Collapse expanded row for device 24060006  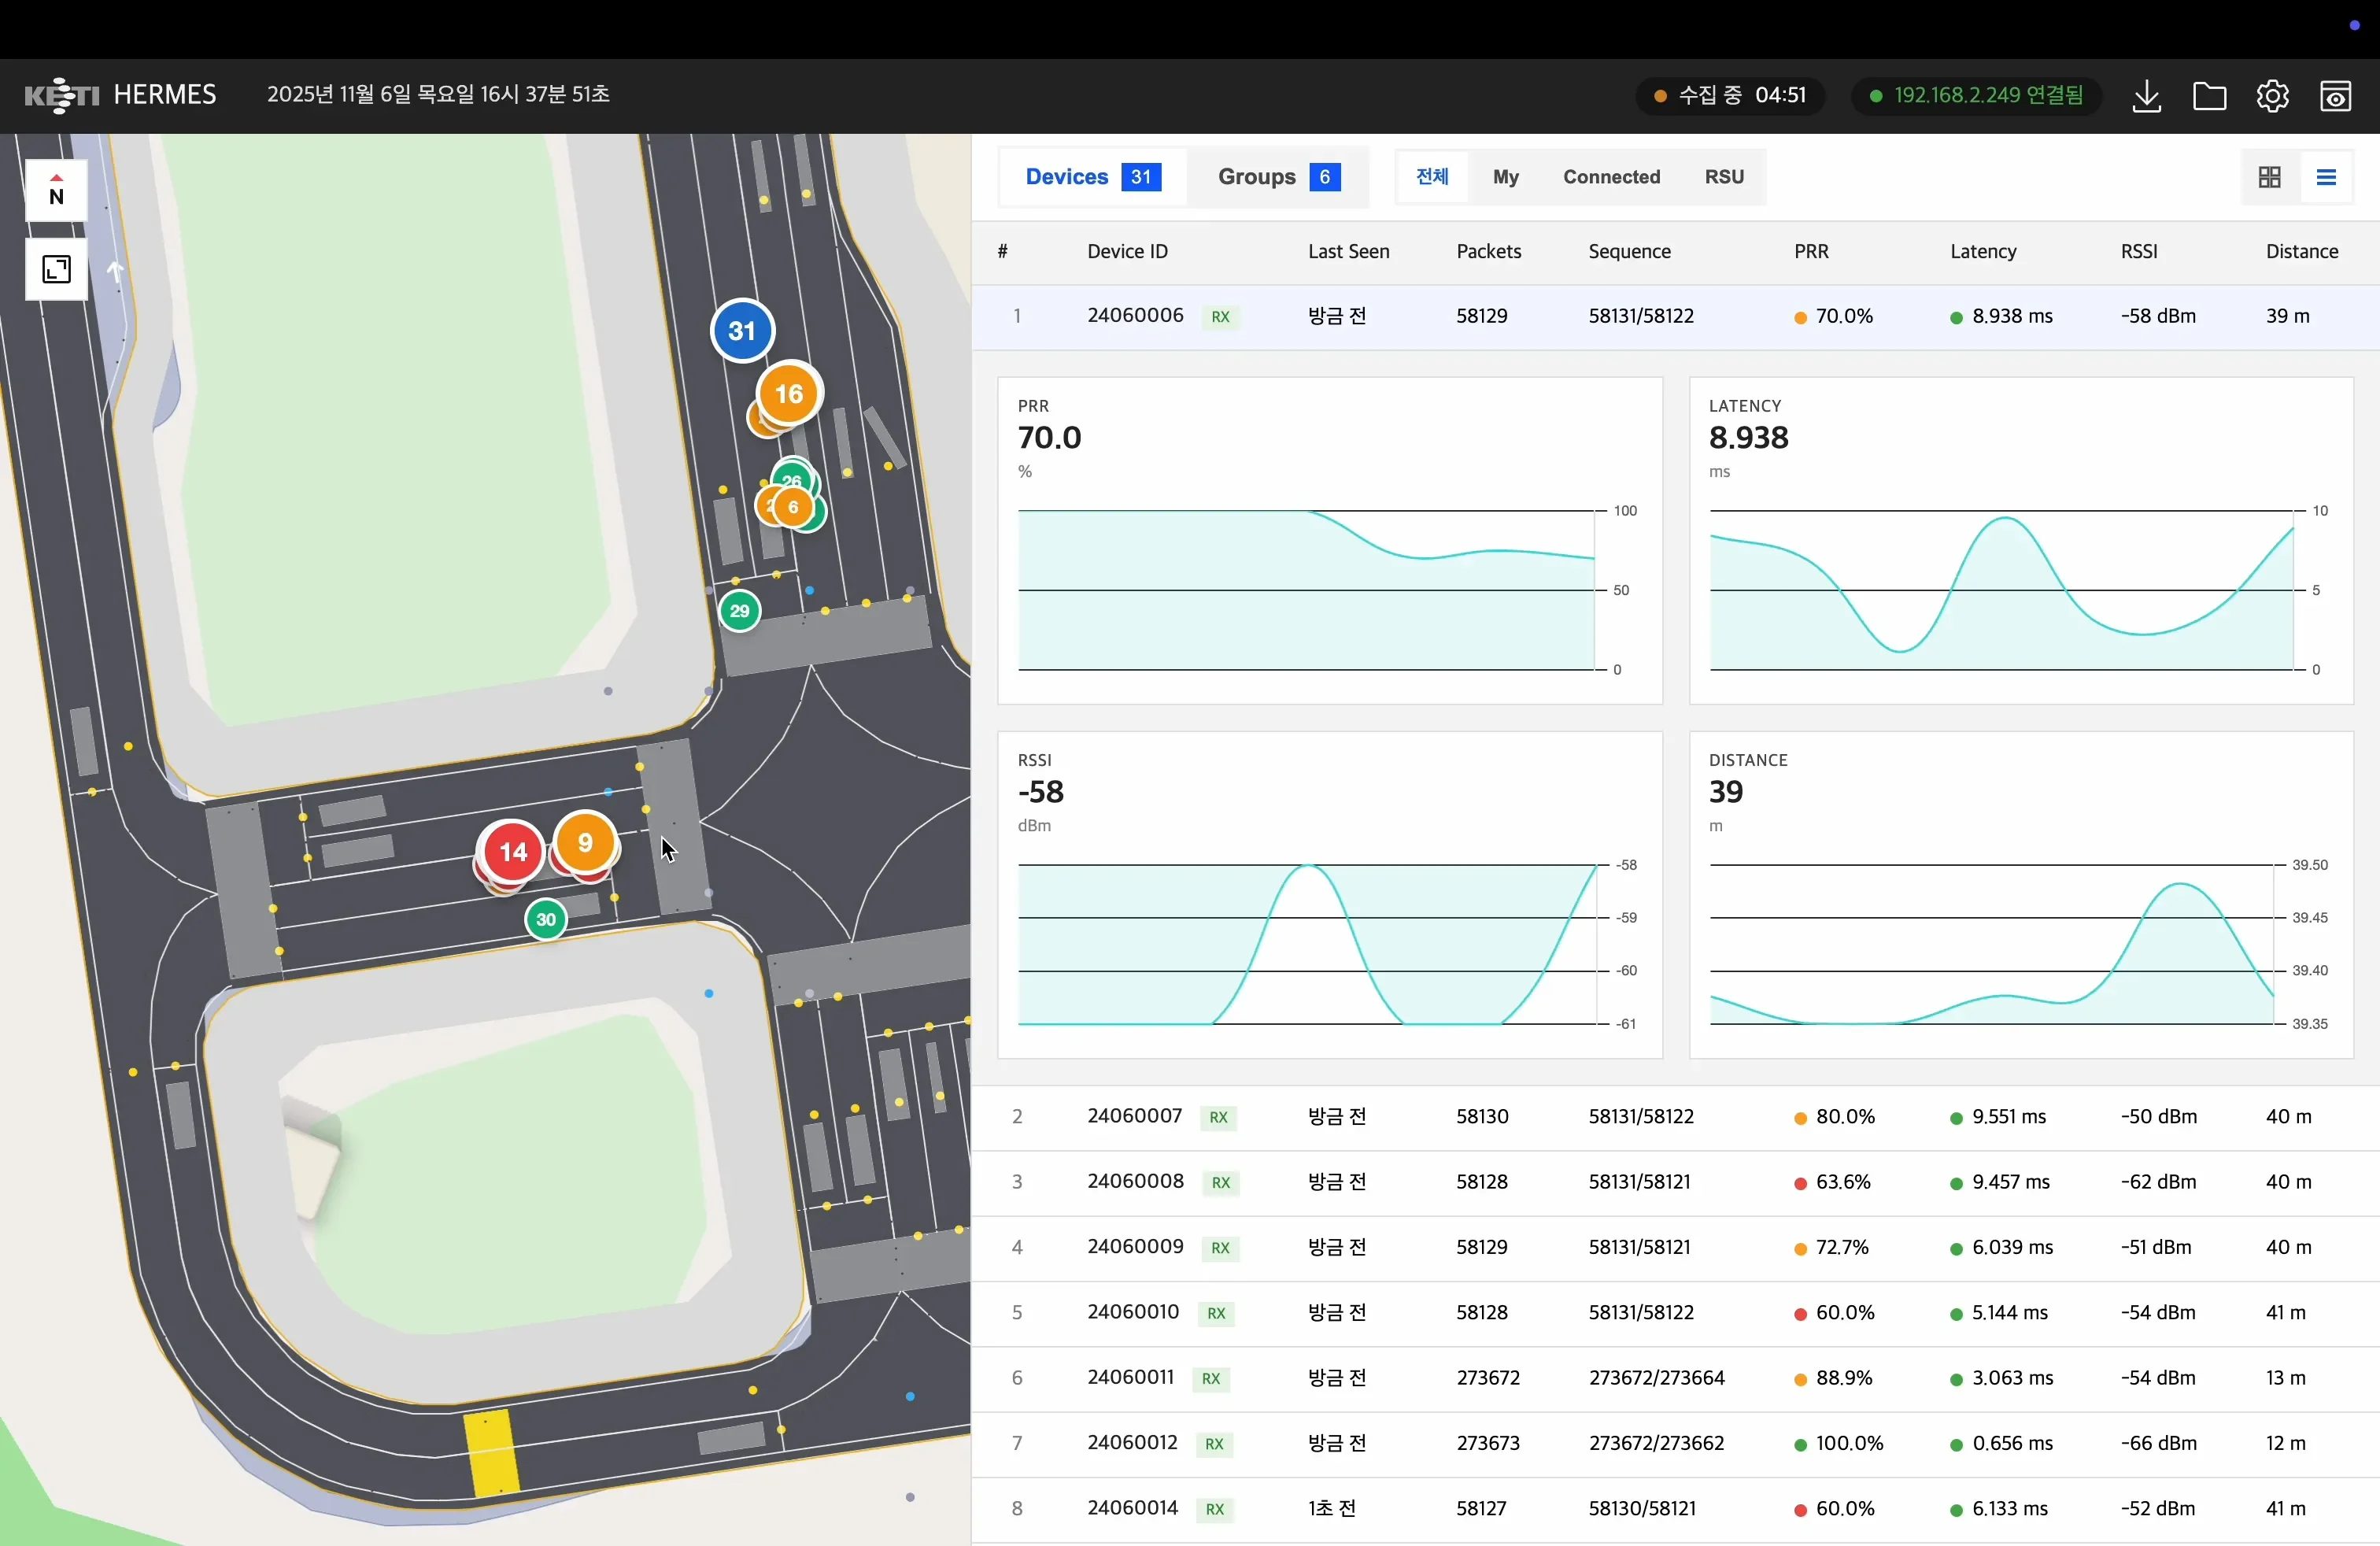click(1675, 316)
